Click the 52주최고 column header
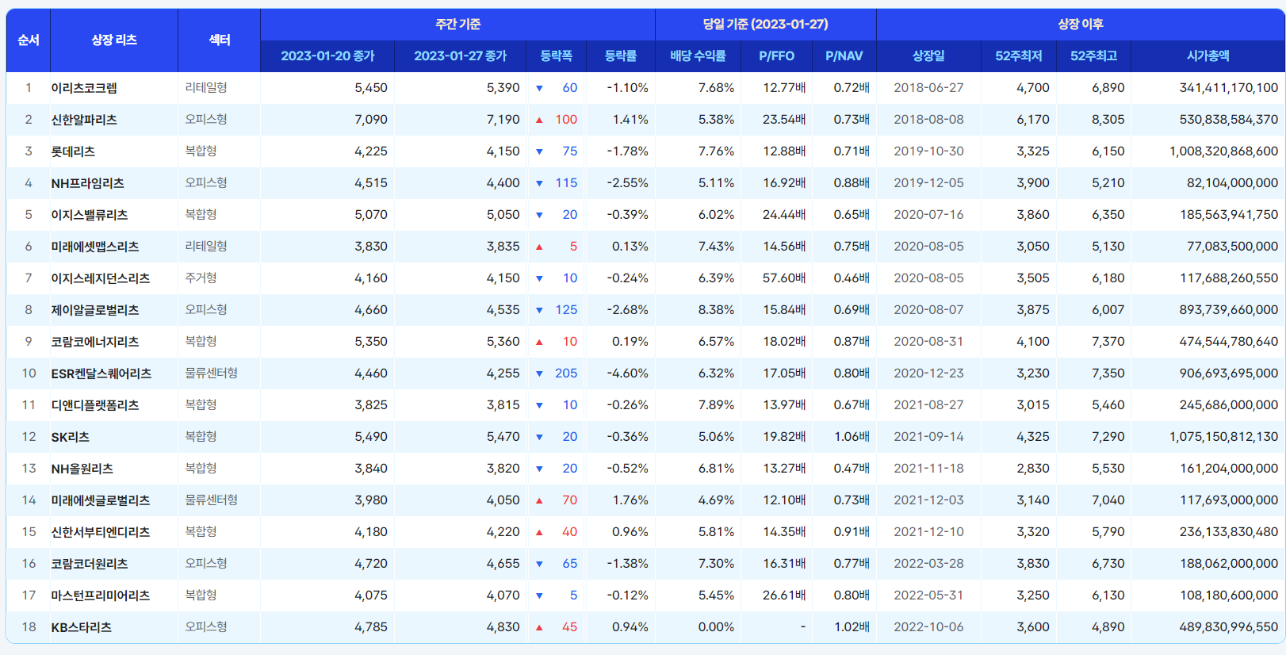 point(1094,56)
